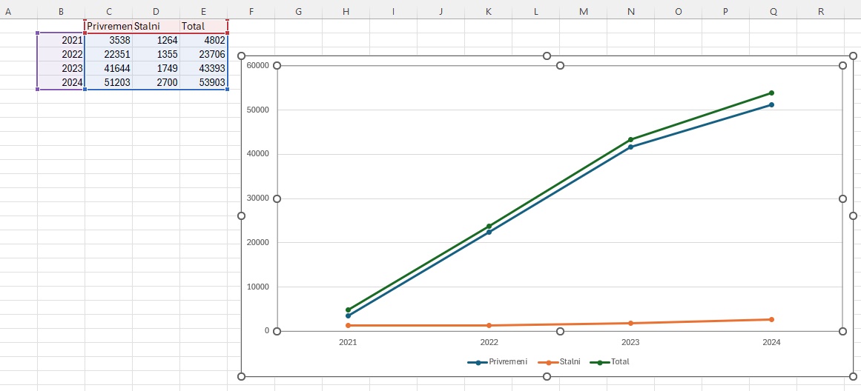861x391 pixels.
Task: Select column G header
Action: click(298, 11)
